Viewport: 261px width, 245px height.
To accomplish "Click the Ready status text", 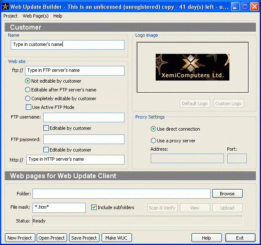I will tap(39, 221).
